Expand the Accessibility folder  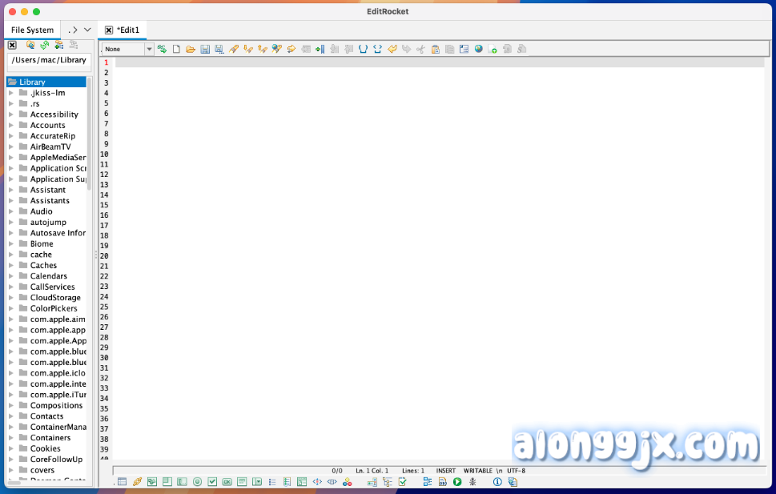[11, 114]
